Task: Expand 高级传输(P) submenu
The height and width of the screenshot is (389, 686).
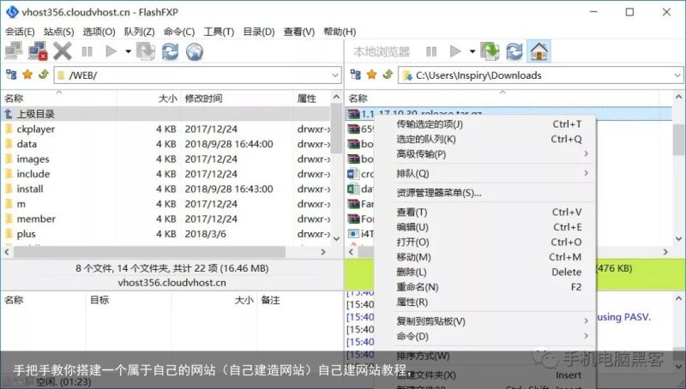Action: [x=484, y=154]
